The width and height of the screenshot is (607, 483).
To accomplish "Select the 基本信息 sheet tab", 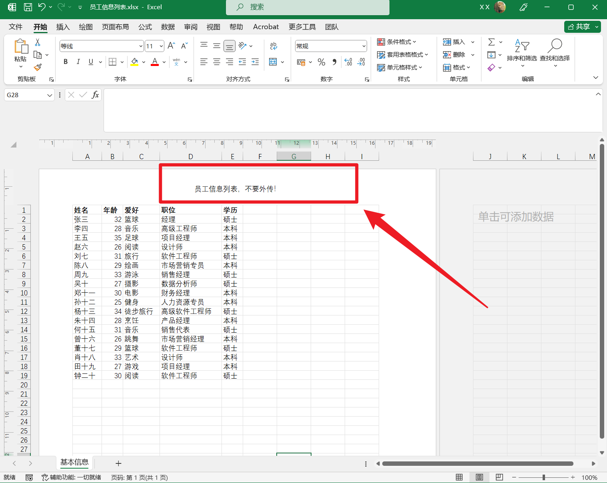I will [74, 463].
